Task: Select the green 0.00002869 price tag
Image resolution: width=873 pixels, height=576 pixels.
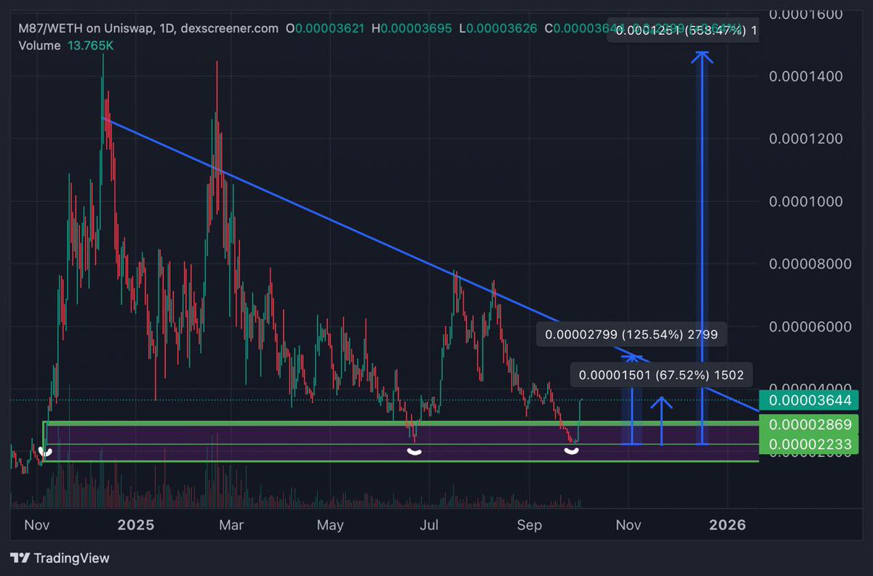Action: [809, 425]
